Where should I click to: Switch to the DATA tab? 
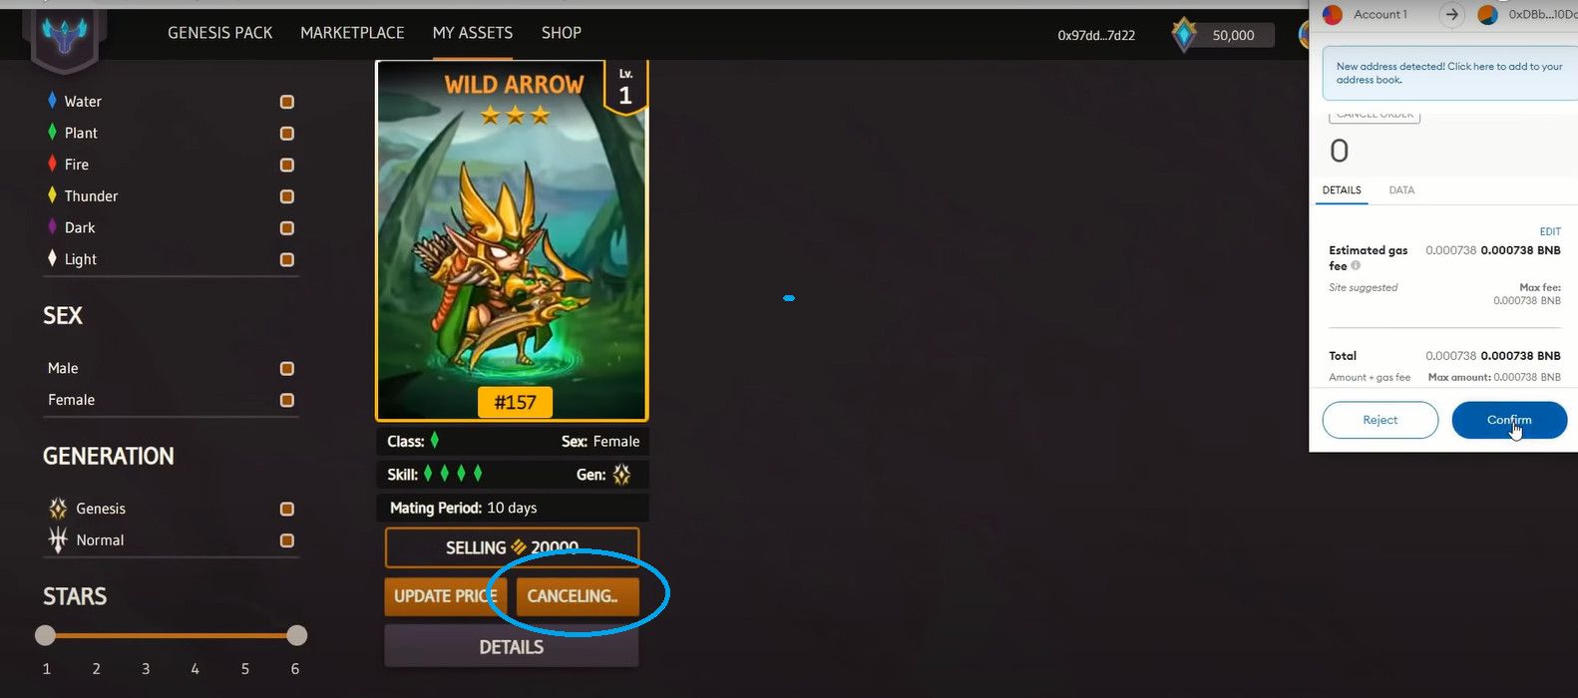pos(1401,189)
